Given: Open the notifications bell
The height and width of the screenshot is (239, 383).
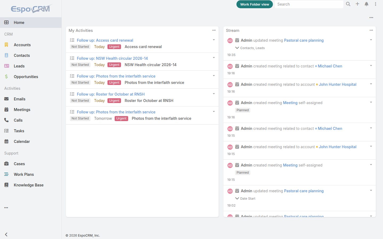Looking at the screenshot, I should (x=367, y=4).
